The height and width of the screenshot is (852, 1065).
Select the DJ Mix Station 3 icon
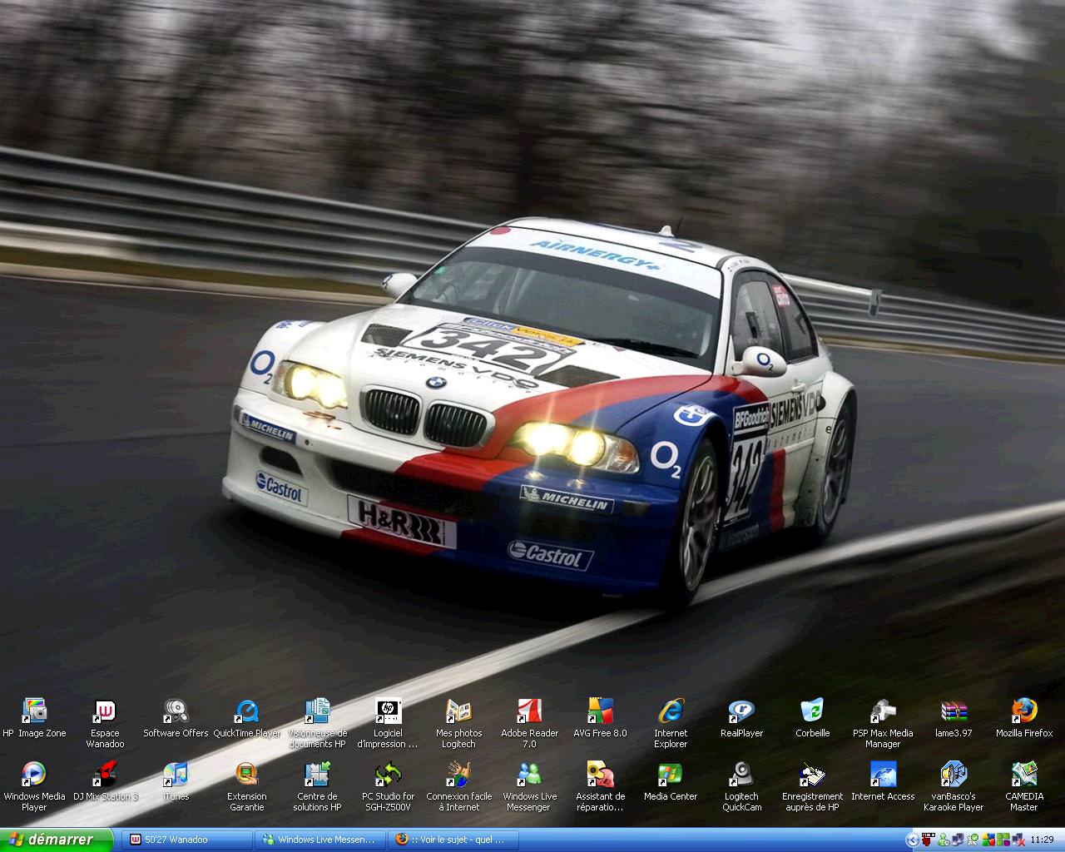click(x=105, y=781)
